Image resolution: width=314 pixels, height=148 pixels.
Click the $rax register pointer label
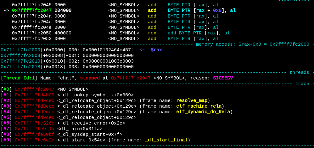[x=156, y=50]
